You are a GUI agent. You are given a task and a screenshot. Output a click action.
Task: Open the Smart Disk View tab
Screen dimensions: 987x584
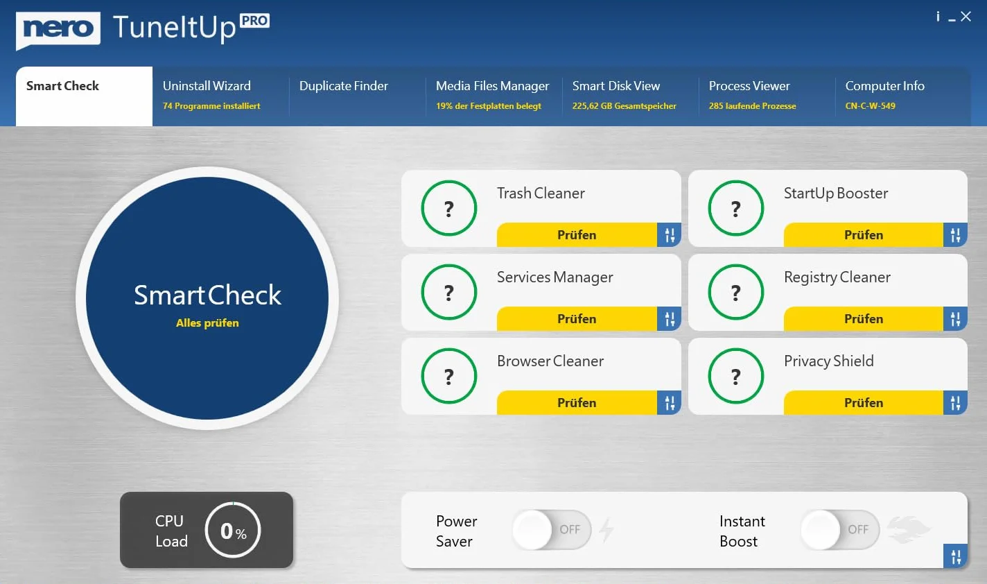click(630, 96)
